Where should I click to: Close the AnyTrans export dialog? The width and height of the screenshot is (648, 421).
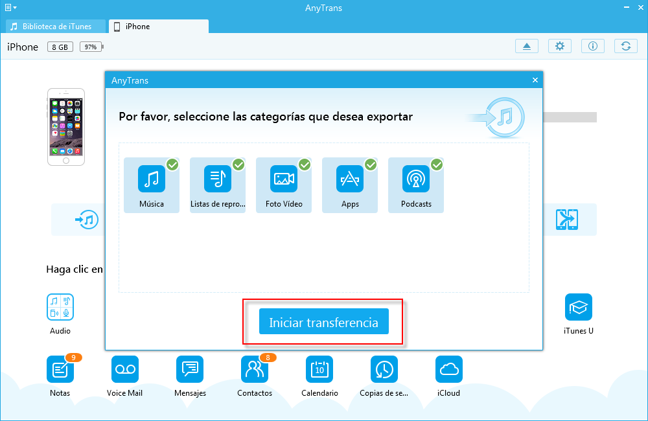click(x=535, y=80)
